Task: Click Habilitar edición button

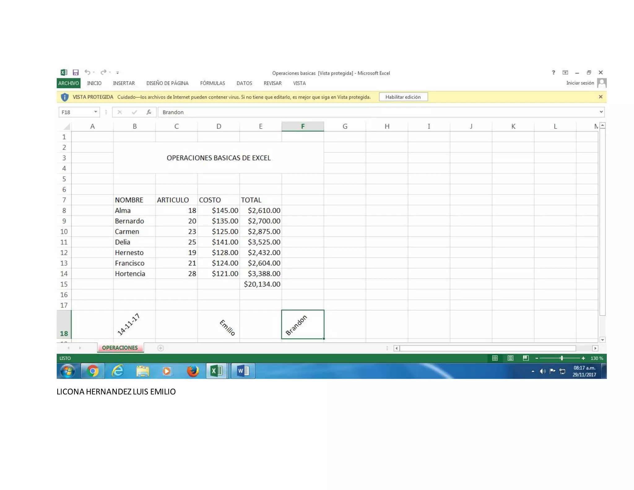Action: [x=403, y=97]
